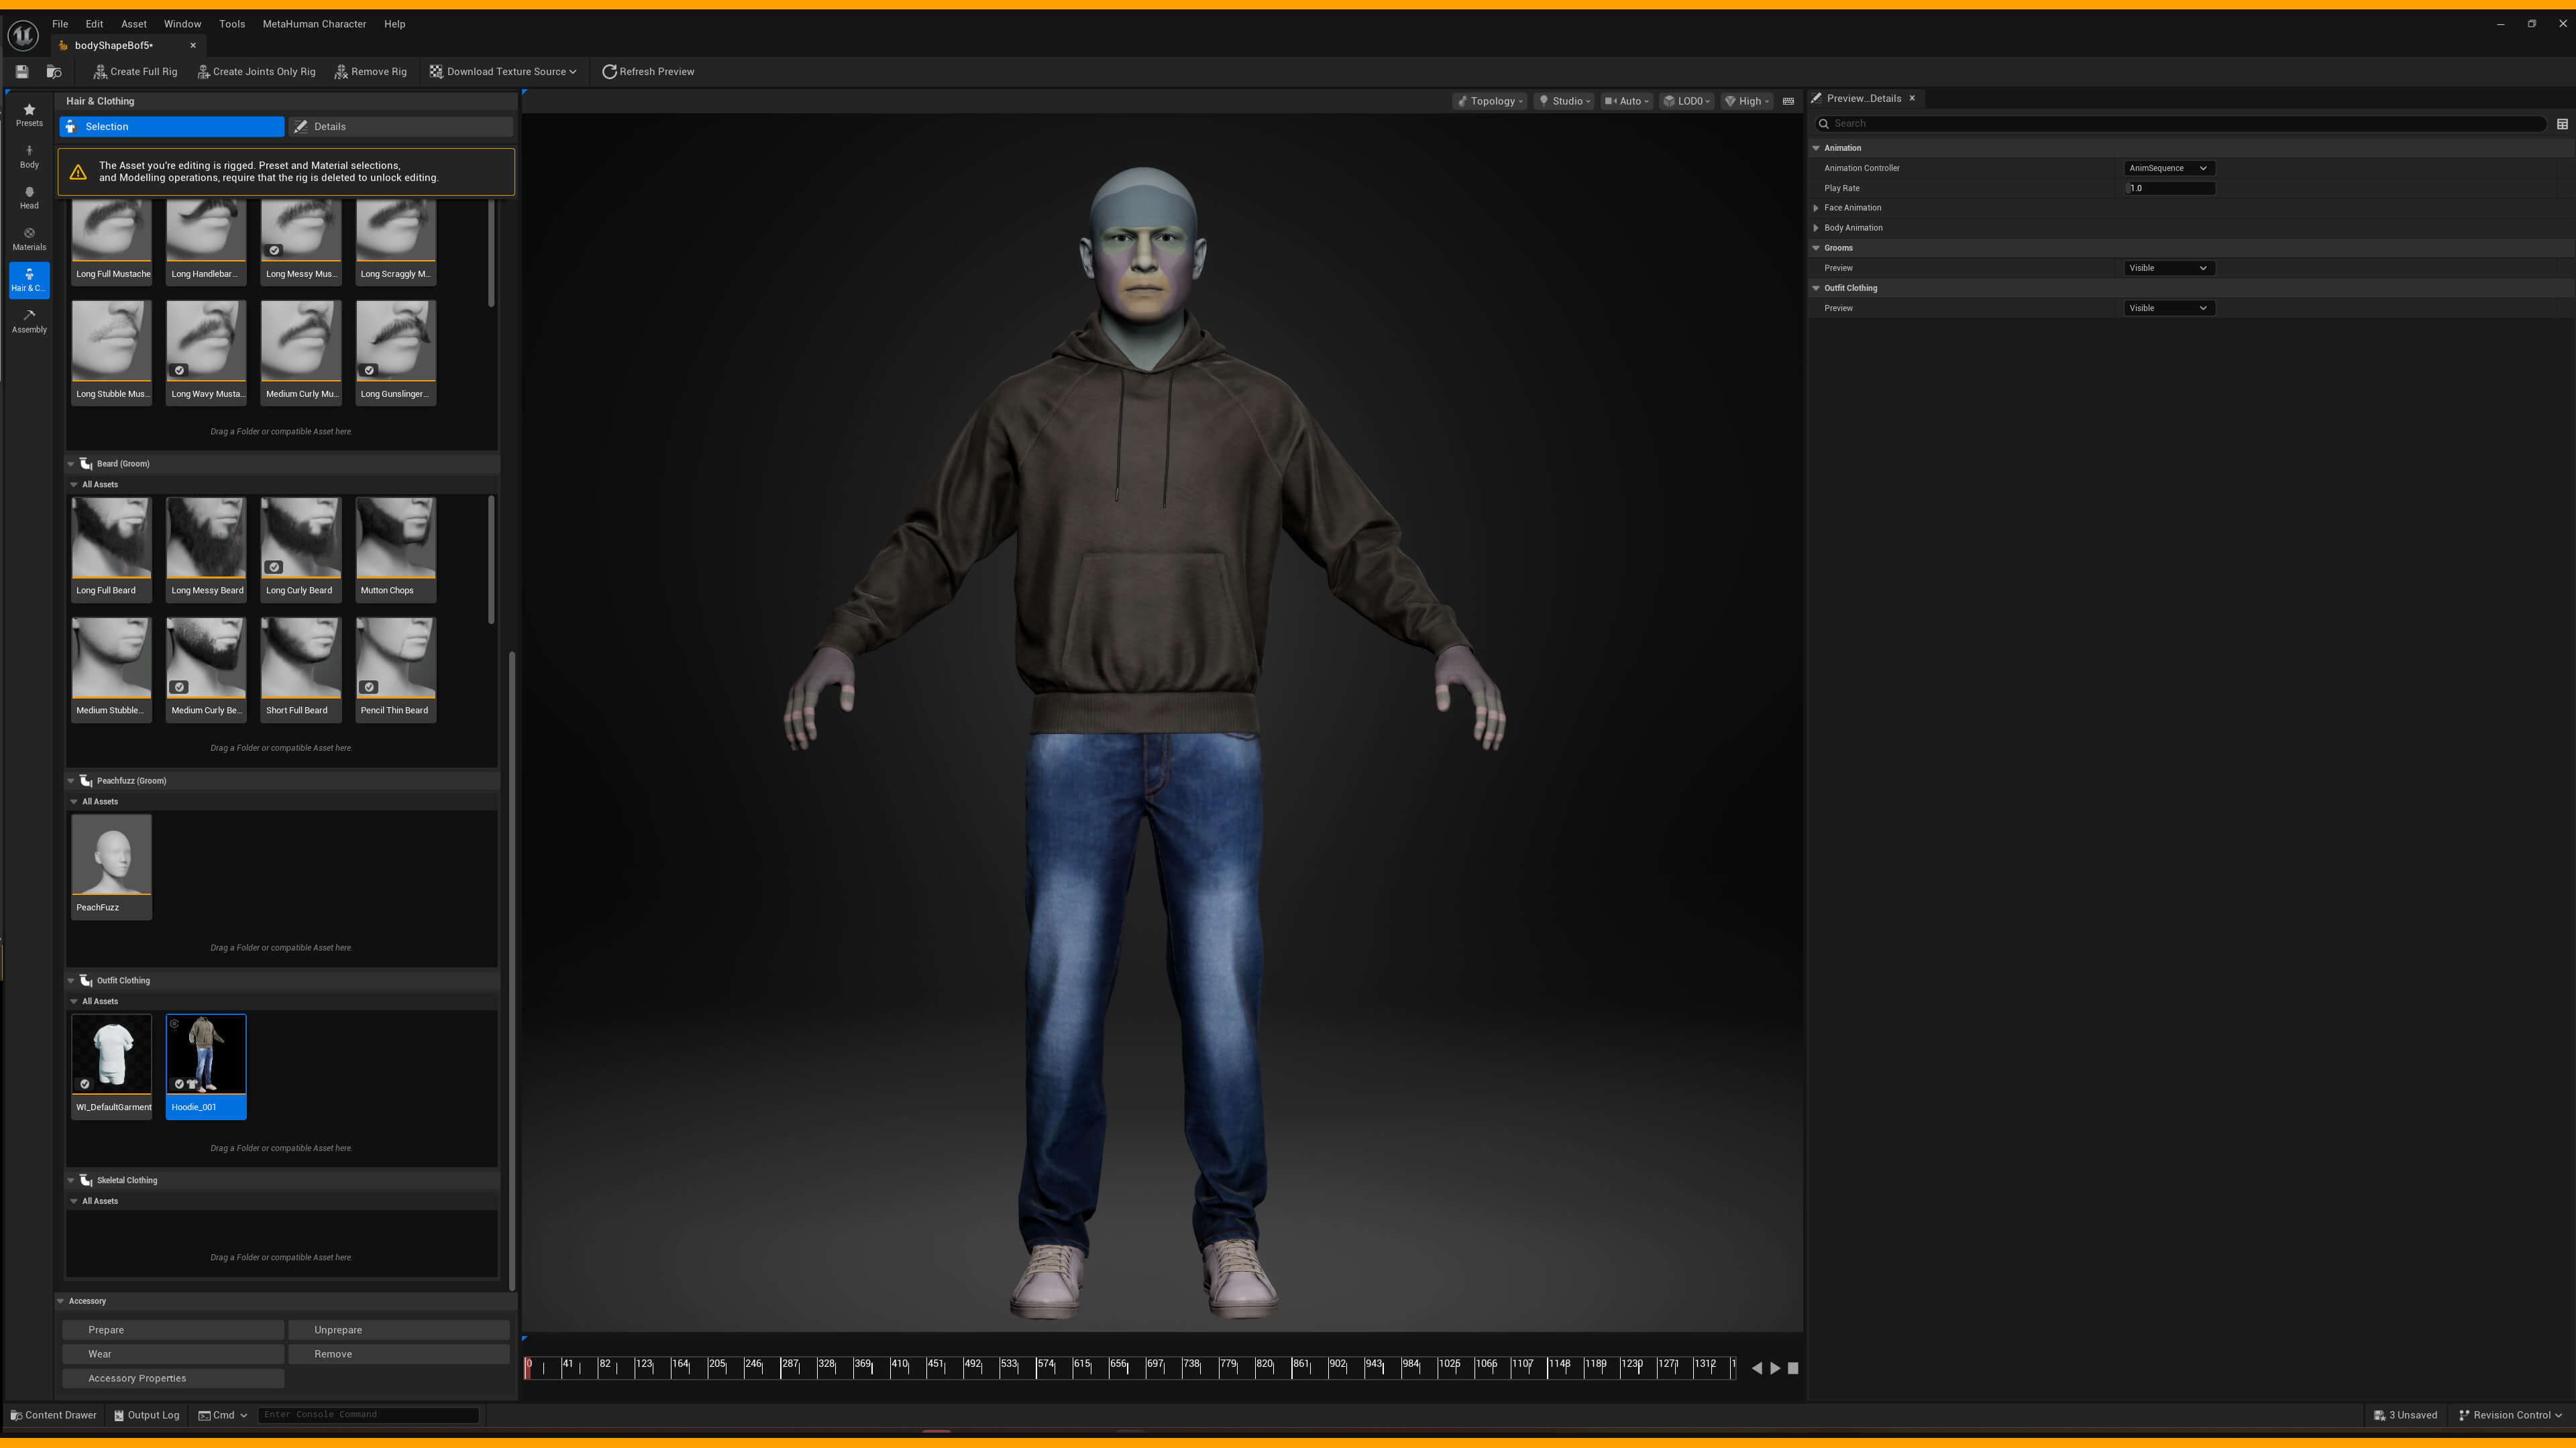Screen dimensions: 2576x1448
Task: Open the File menu
Action: coord(60,24)
